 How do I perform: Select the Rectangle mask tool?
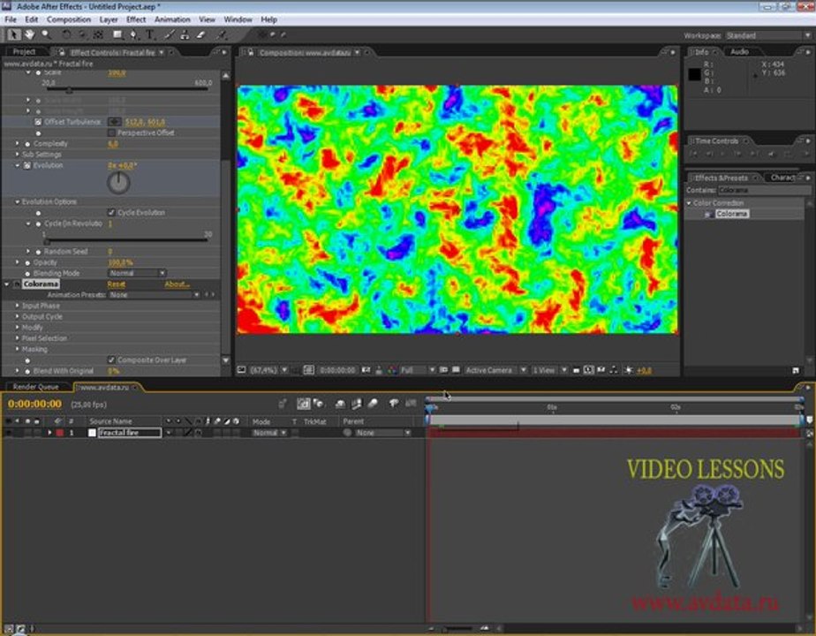(117, 34)
